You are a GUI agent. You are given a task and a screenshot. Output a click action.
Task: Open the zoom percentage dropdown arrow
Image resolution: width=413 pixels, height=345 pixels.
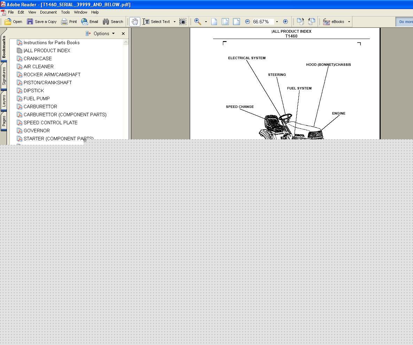pyautogui.click(x=277, y=22)
